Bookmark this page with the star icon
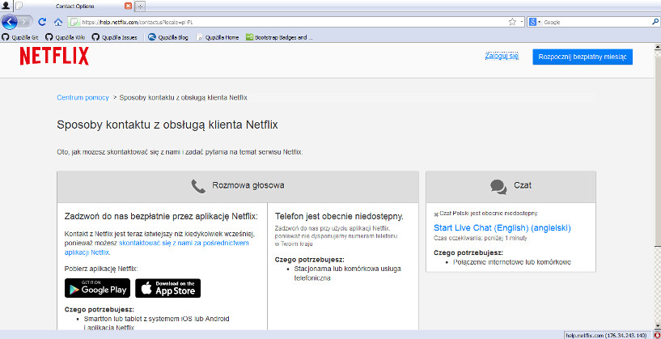 pyautogui.click(x=512, y=22)
